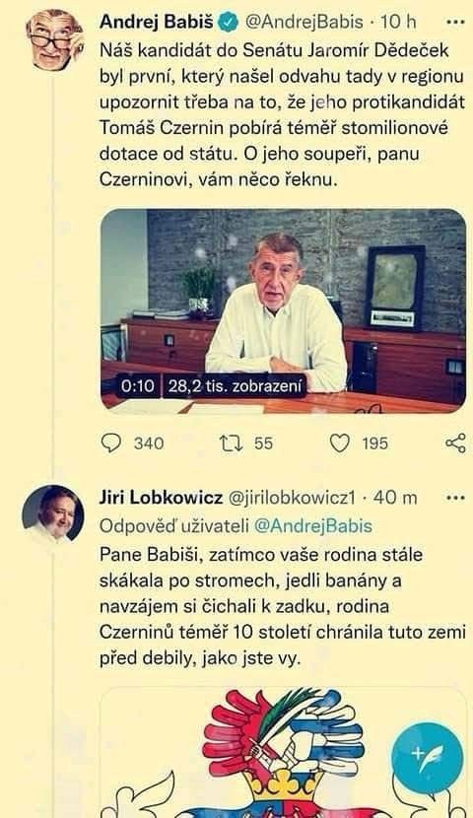Open more options on Babiš tweet

coord(456,23)
